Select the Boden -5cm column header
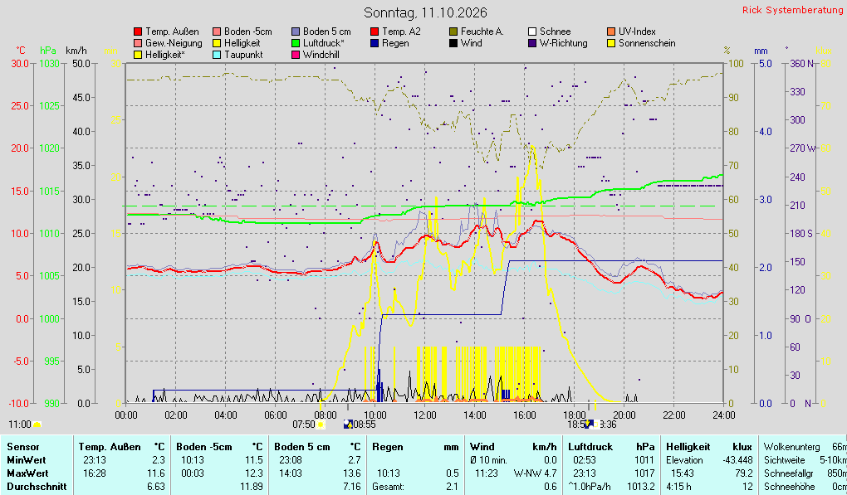Screen dimensions: 847x495 coord(219,447)
